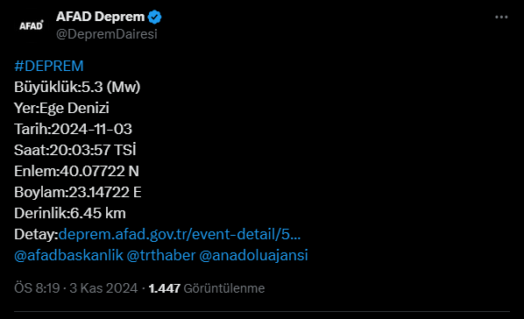Image resolution: width=524 pixels, height=319 pixels.
Task: Open the @afadbaskanlik mention
Action: pos(68,255)
